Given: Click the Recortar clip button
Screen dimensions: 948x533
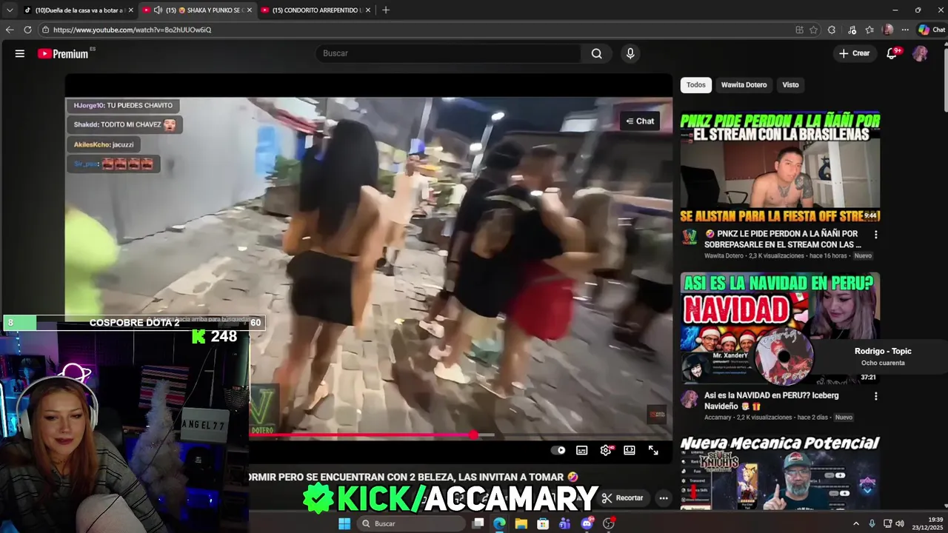Looking at the screenshot, I should (622, 498).
